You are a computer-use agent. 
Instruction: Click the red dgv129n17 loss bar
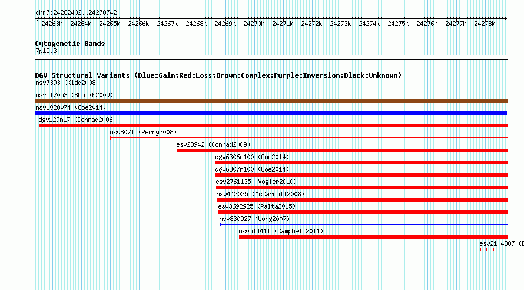click(x=273, y=126)
